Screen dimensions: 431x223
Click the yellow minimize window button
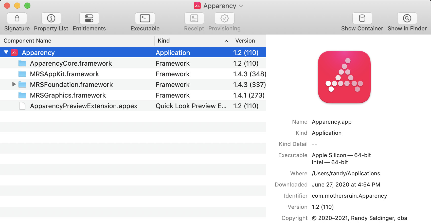[x=17, y=6]
